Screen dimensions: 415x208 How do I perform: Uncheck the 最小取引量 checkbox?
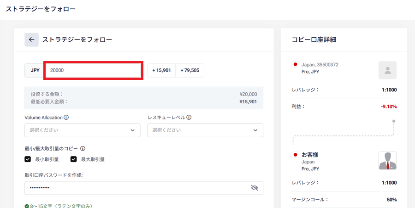28,159
